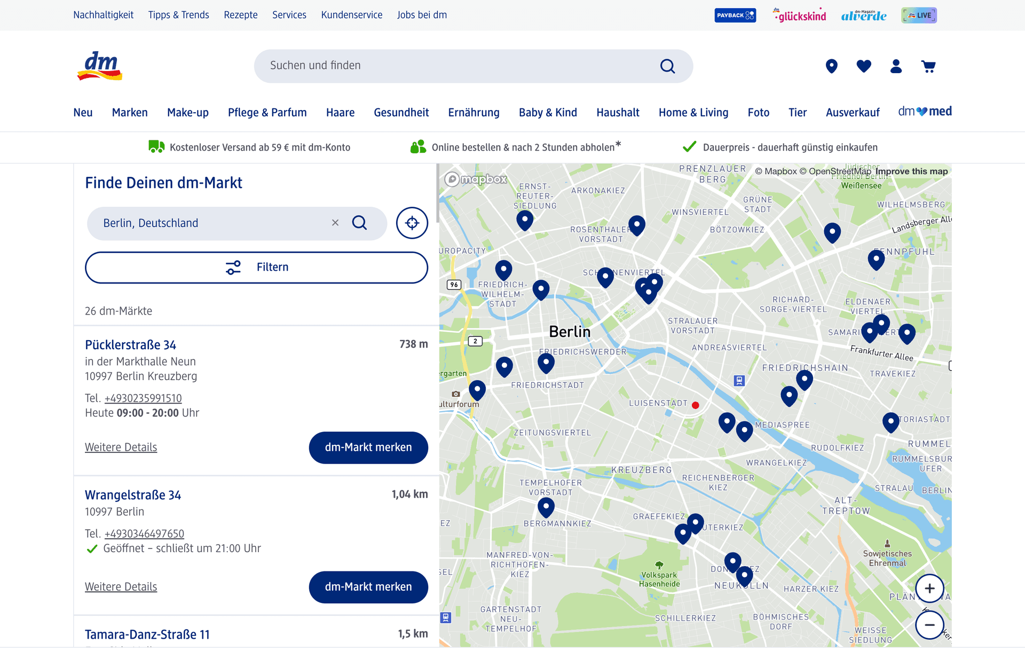The image size is (1025, 659).
Task: Zoom in using the map plus button
Action: pos(929,589)
